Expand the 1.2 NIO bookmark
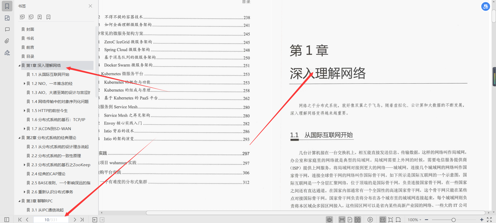Viewport: 496px width, 223px height. point(25,84)
